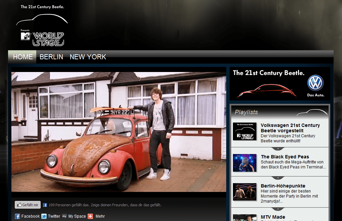Viewport: 342px width, 221px height.
Task: Click the Berlin-Höhepunkte playlist thumbnail
Action: [245, 192]
